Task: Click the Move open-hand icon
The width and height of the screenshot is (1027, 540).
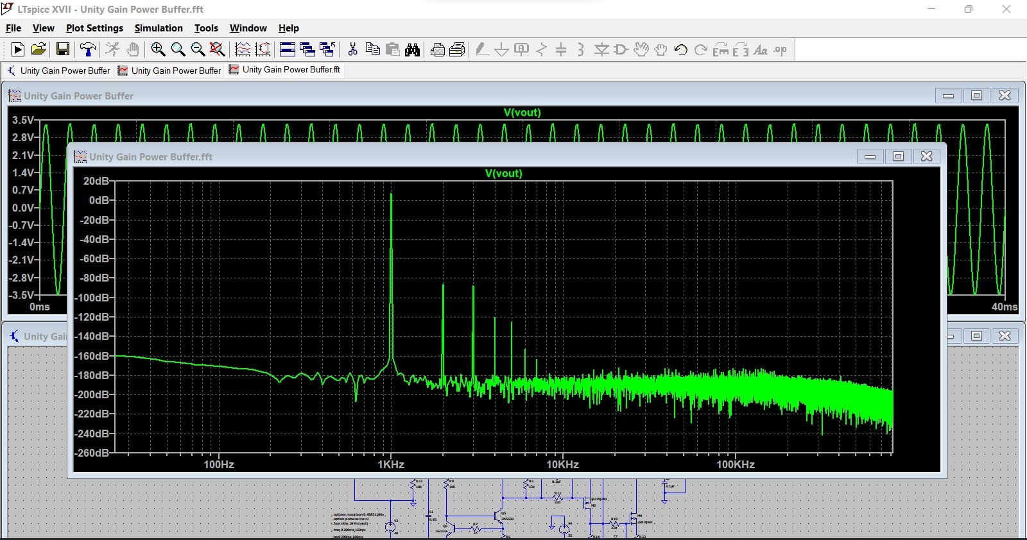Action: point(641,49)
